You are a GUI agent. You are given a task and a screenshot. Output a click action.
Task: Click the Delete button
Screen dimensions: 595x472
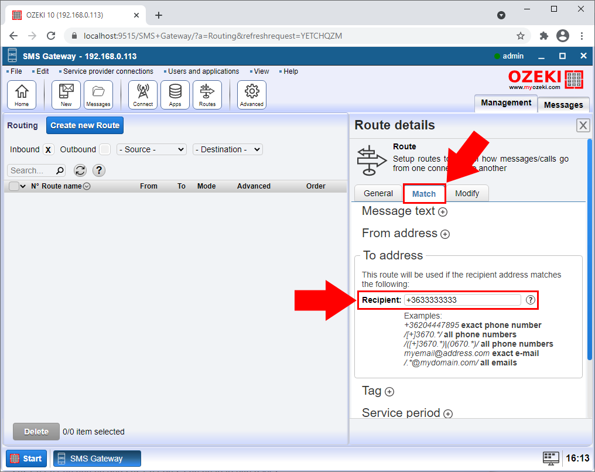[36, 432]
